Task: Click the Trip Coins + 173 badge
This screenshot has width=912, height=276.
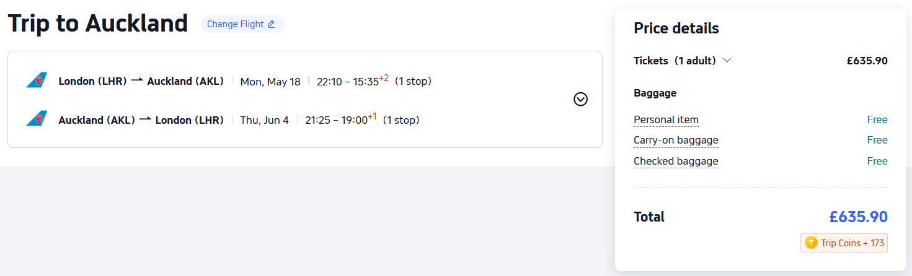Action: click(844, 243)
